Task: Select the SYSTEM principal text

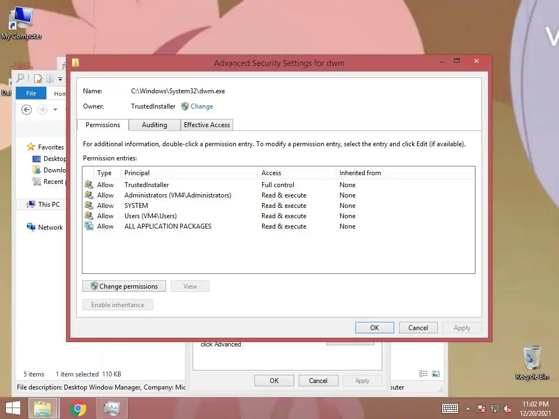Action: 136,205
